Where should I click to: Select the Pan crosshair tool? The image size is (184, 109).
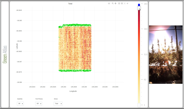click(x=115, y=3)
